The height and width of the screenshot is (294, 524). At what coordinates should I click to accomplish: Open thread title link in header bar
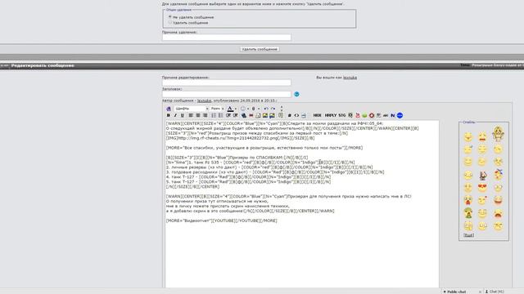pyautogui.click(x=498, y=65)
